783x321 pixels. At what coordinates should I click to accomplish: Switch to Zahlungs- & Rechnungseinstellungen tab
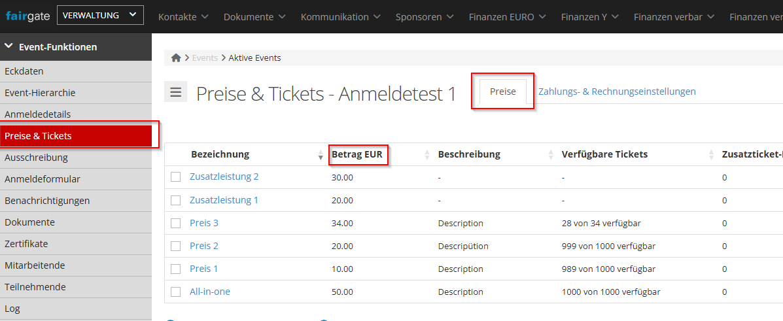617,92
